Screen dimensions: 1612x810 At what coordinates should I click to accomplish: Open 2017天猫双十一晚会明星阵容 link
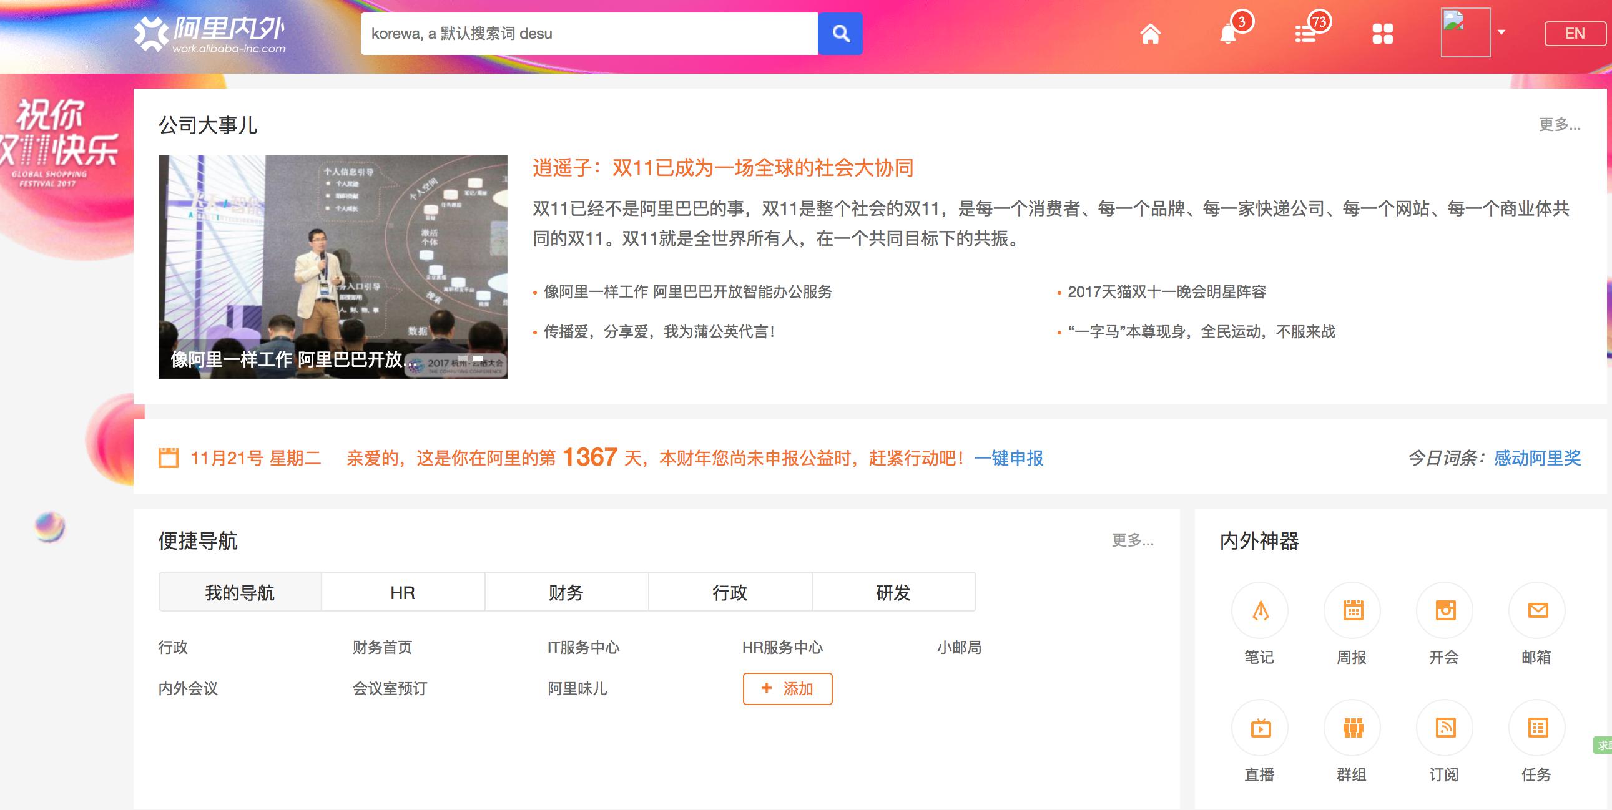pos(1167,292)
